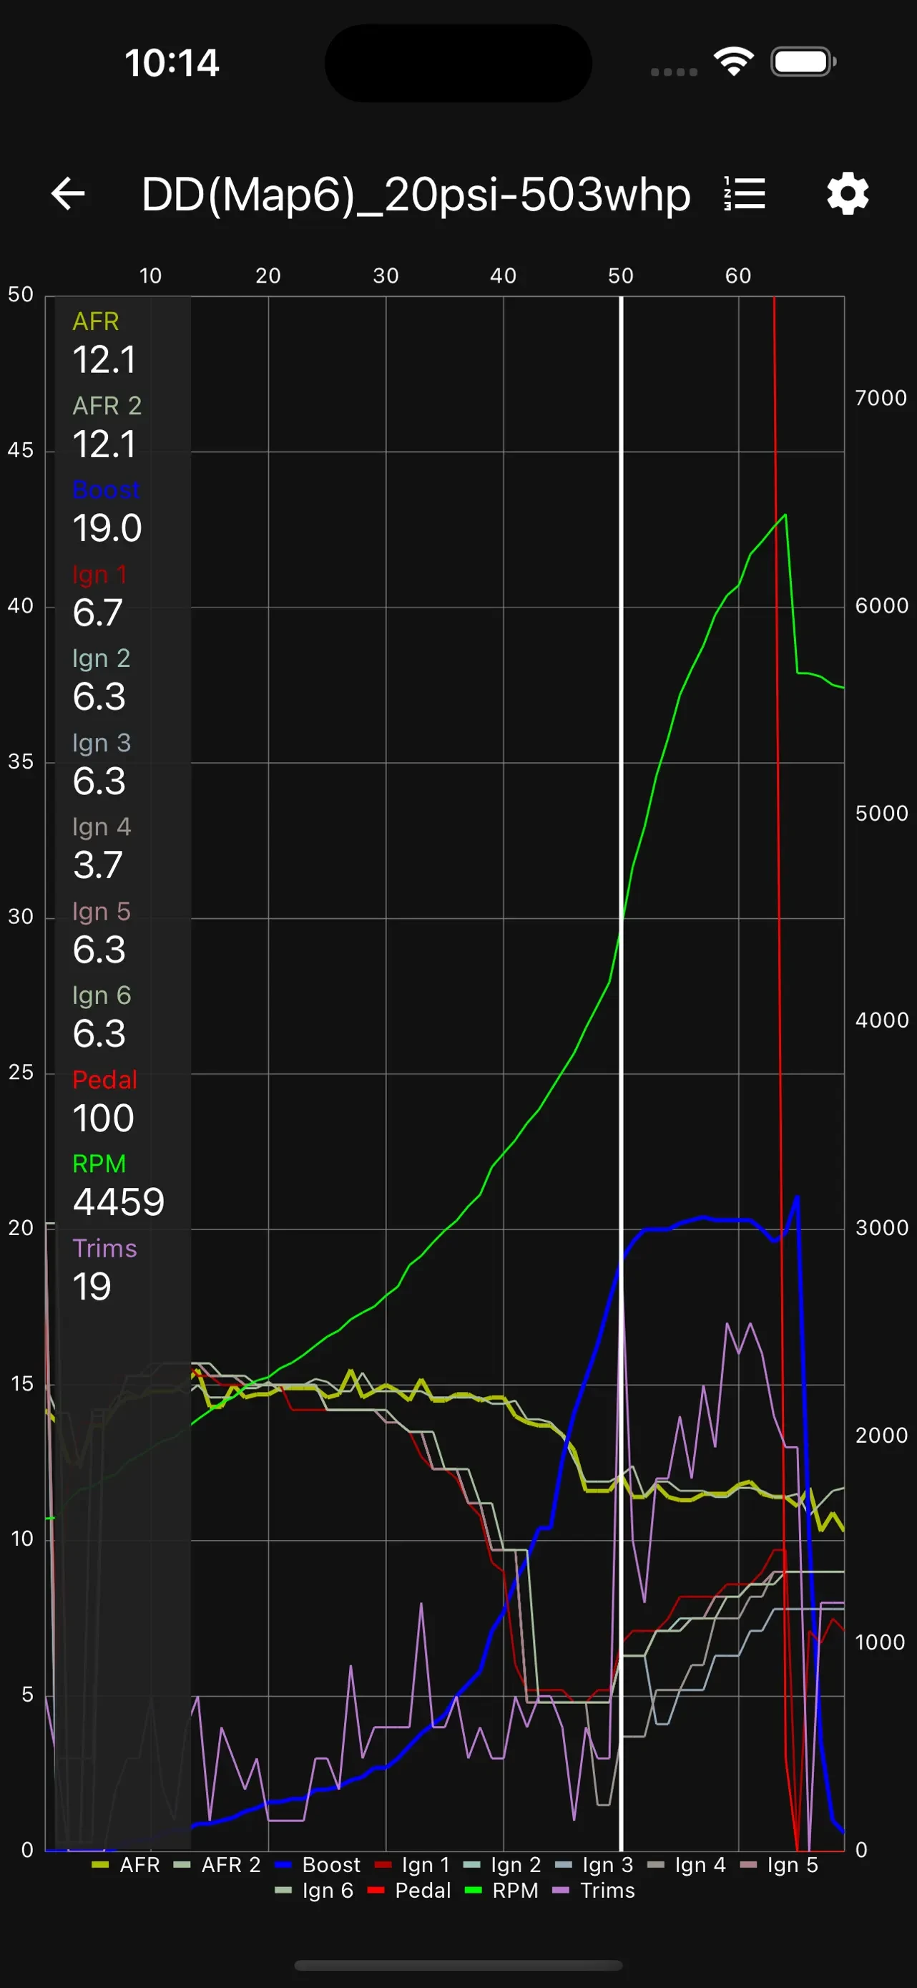Viewport: 917px width, 1988px height.
Task: Toggle Ign 3 legend entry
Action: 594,1864
